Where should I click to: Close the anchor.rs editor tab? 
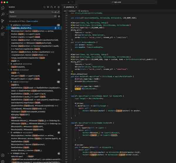point(76,7)
